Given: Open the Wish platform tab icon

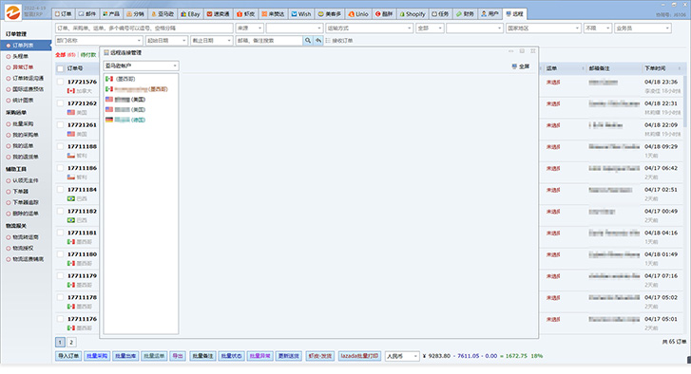Looking at the screenshot, I should click(x=294, y=14).
